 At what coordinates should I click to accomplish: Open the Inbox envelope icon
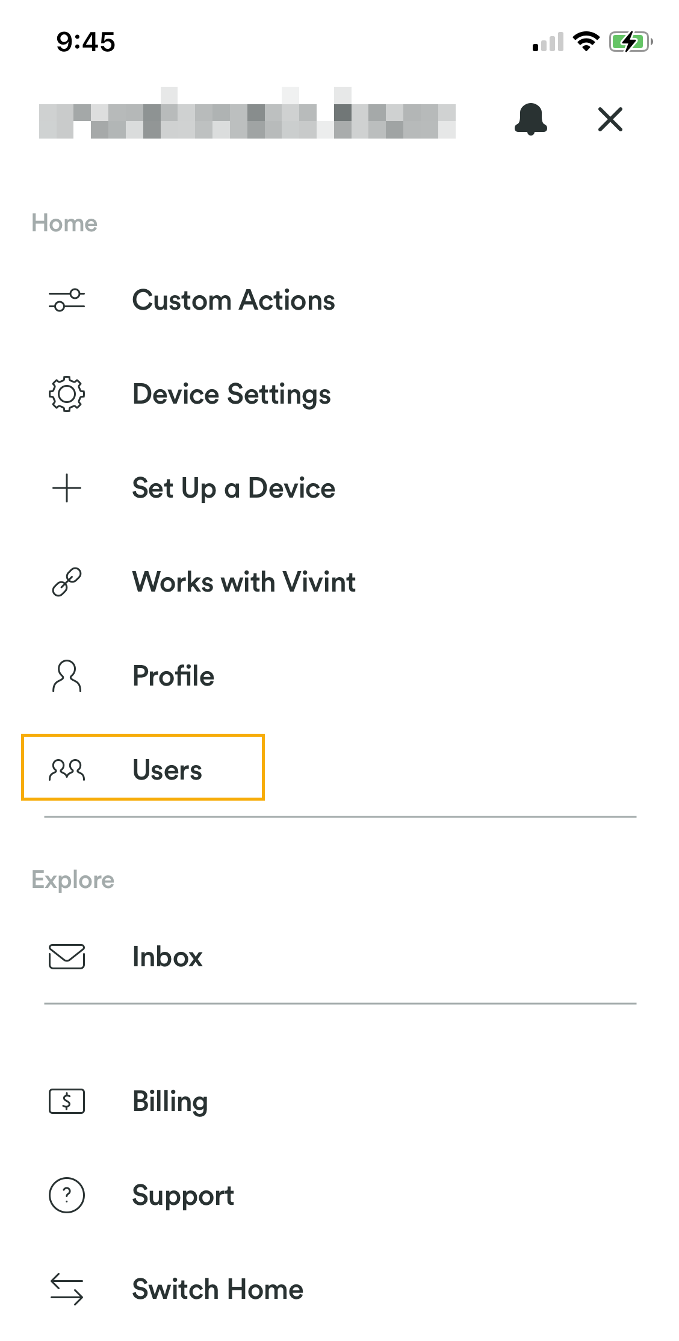point(66,957)
